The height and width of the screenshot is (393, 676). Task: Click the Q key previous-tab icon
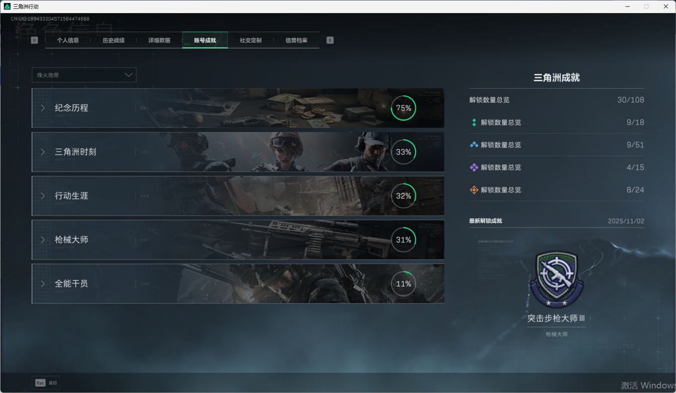click(34, 40)
